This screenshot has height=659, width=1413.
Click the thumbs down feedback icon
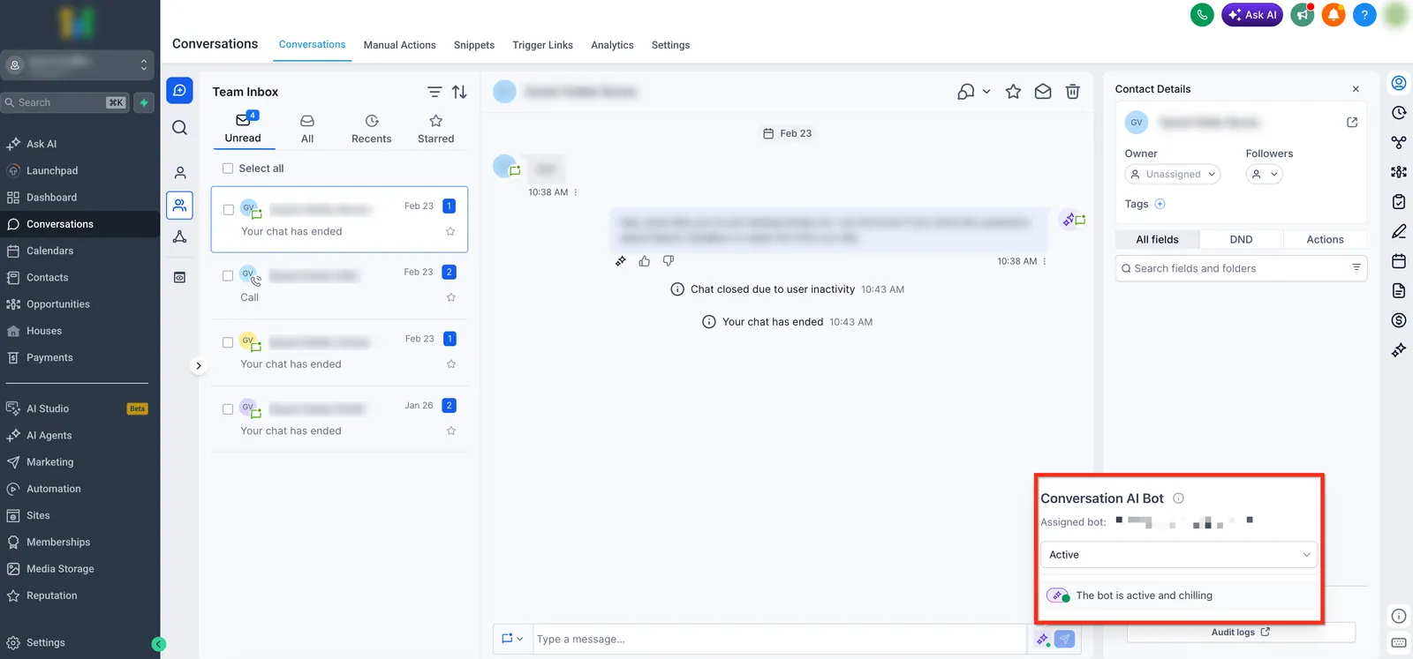pos(669,261)
